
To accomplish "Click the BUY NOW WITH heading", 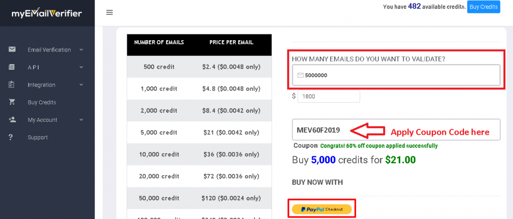I will (317, 182).
